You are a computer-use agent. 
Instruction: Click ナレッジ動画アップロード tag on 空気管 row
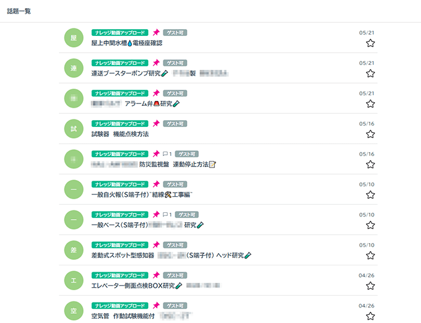pyautogui.click(x=119, y=306)
